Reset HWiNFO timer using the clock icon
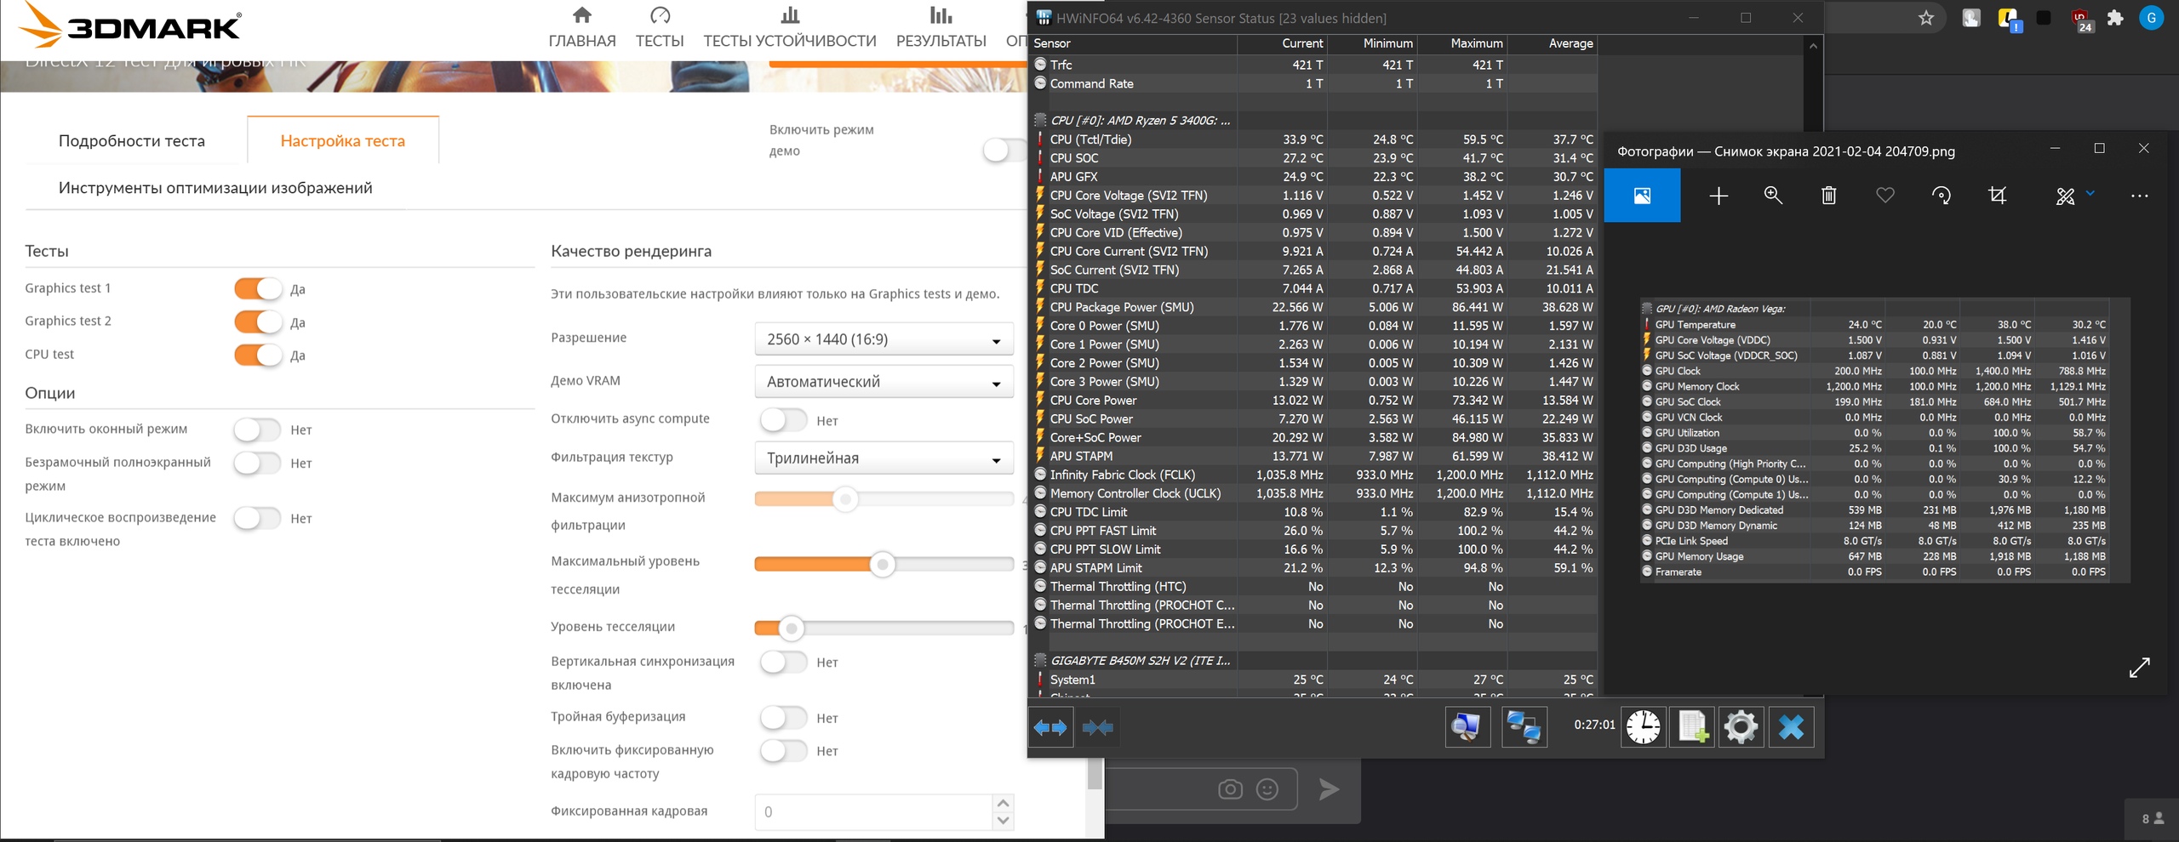This screenshot has height=842, width=2179. click(1643, 727)
